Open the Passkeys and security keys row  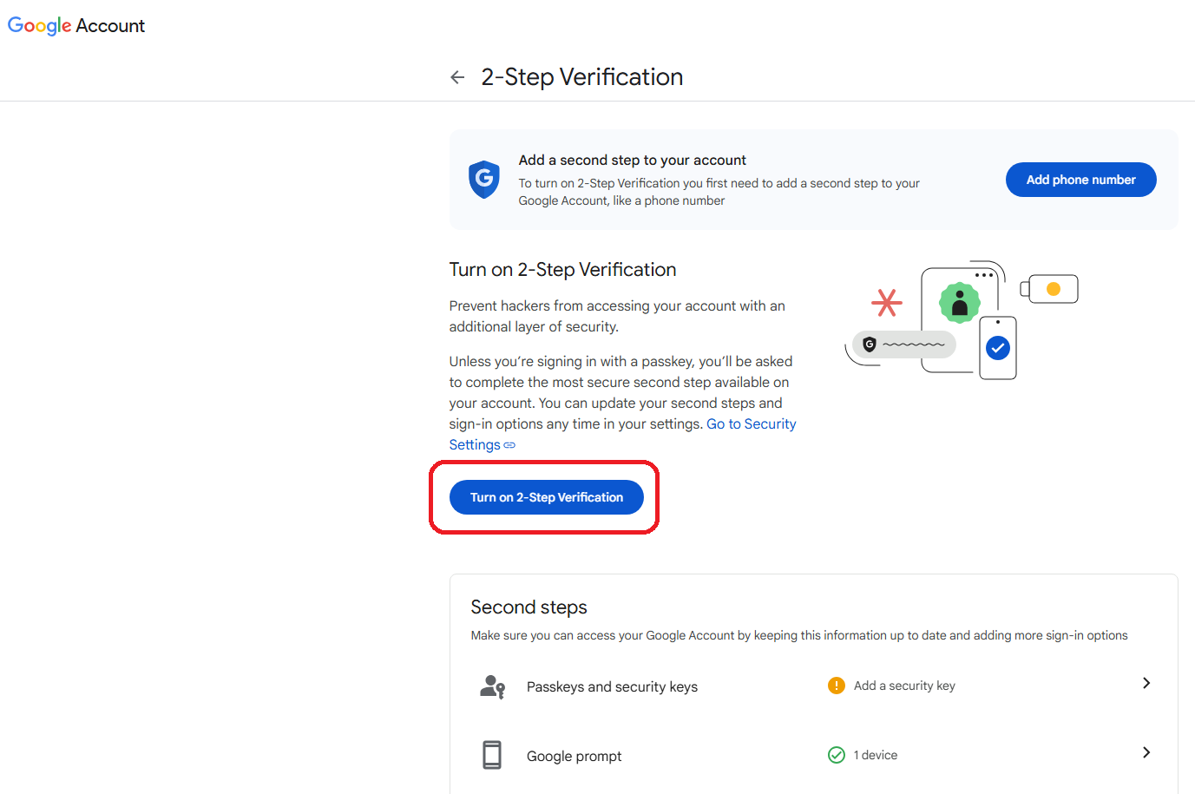click(x=814, y=686)
